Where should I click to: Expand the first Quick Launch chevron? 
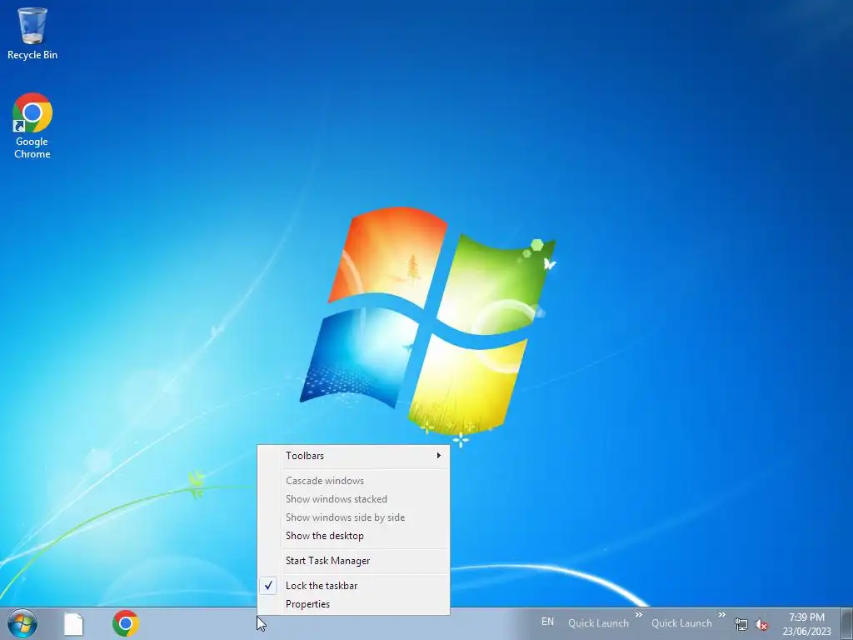coord(639,615)
